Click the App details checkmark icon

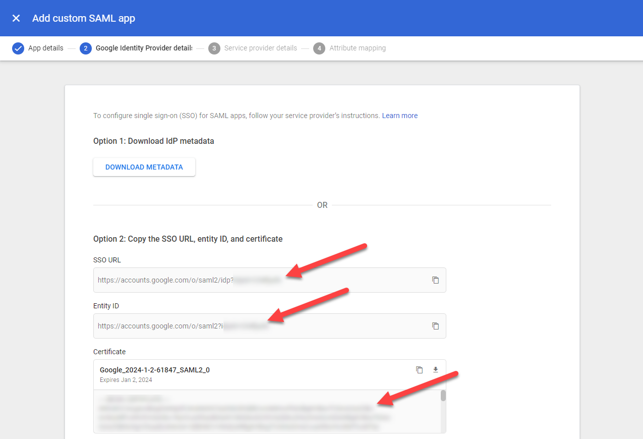18,48
